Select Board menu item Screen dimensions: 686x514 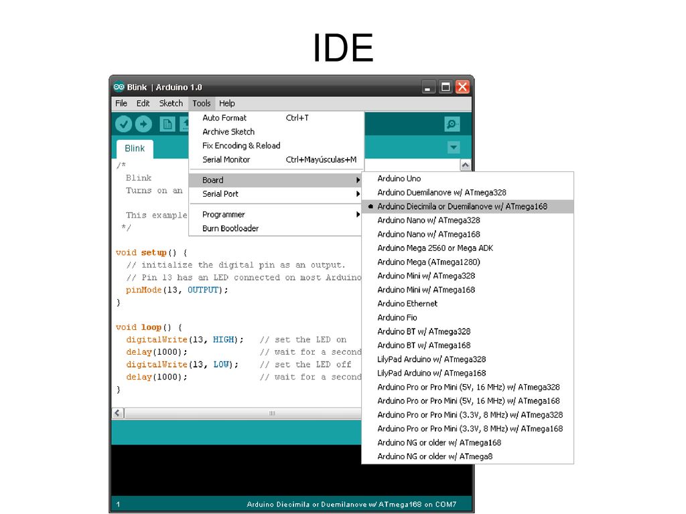[277, 180]
